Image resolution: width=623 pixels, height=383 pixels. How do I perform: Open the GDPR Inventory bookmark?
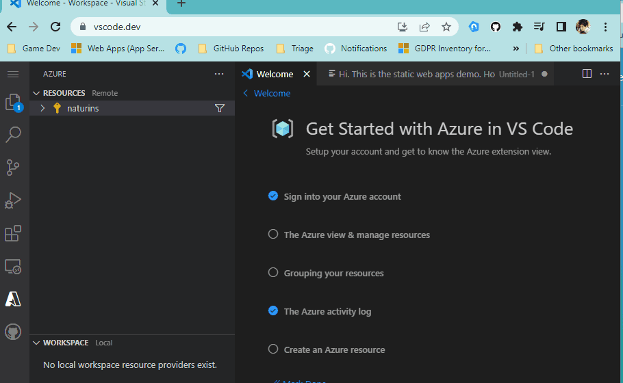point(444,49)
